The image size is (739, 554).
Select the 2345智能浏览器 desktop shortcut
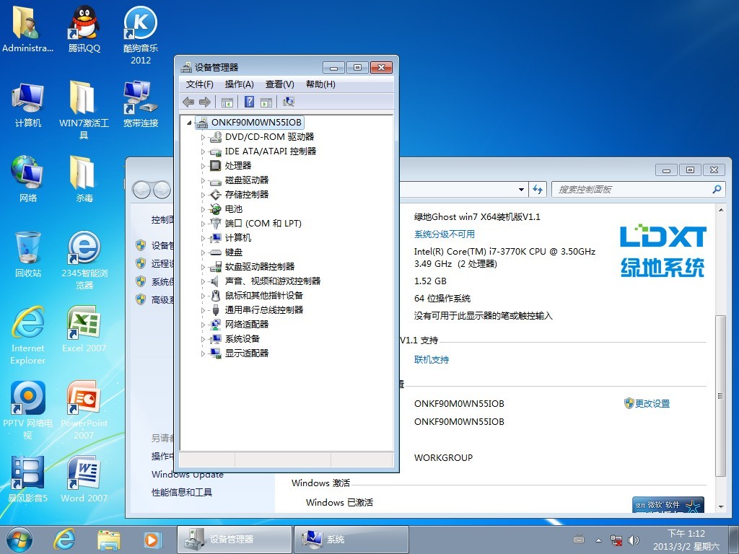(84, 260)
